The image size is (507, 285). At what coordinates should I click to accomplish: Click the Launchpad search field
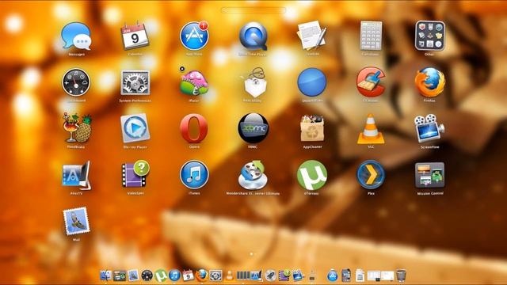(253, 10)
